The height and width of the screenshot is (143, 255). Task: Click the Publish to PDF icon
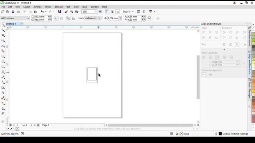click(x=77, y=12)
